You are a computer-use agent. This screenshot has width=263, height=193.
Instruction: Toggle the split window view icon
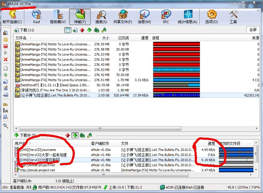[68, 30]
